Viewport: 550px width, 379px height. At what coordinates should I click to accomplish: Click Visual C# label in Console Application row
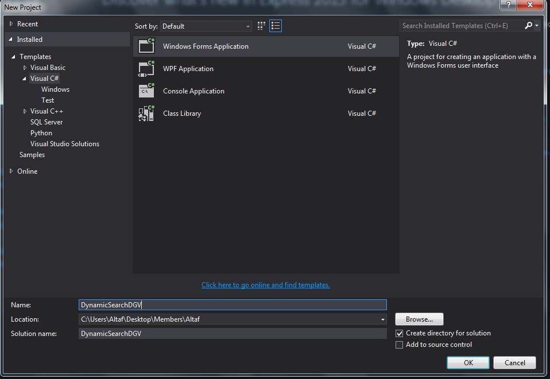tap(362, 91)
